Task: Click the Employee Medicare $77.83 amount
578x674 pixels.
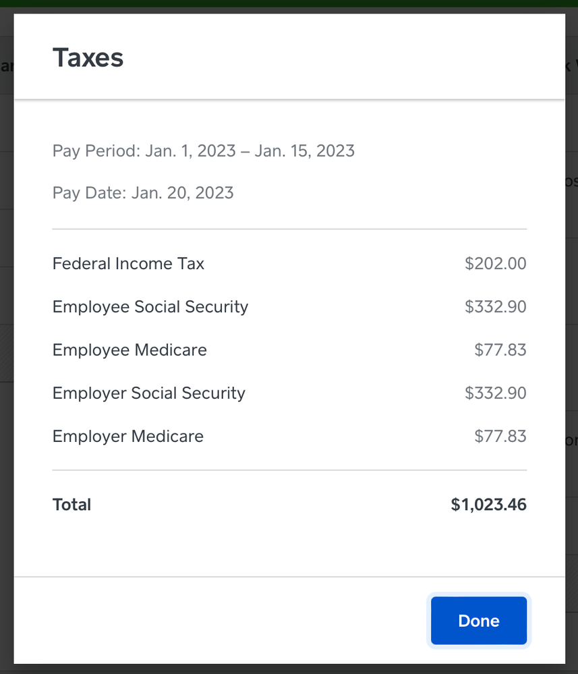Action: pyautogui.click(x=500, y=350)
